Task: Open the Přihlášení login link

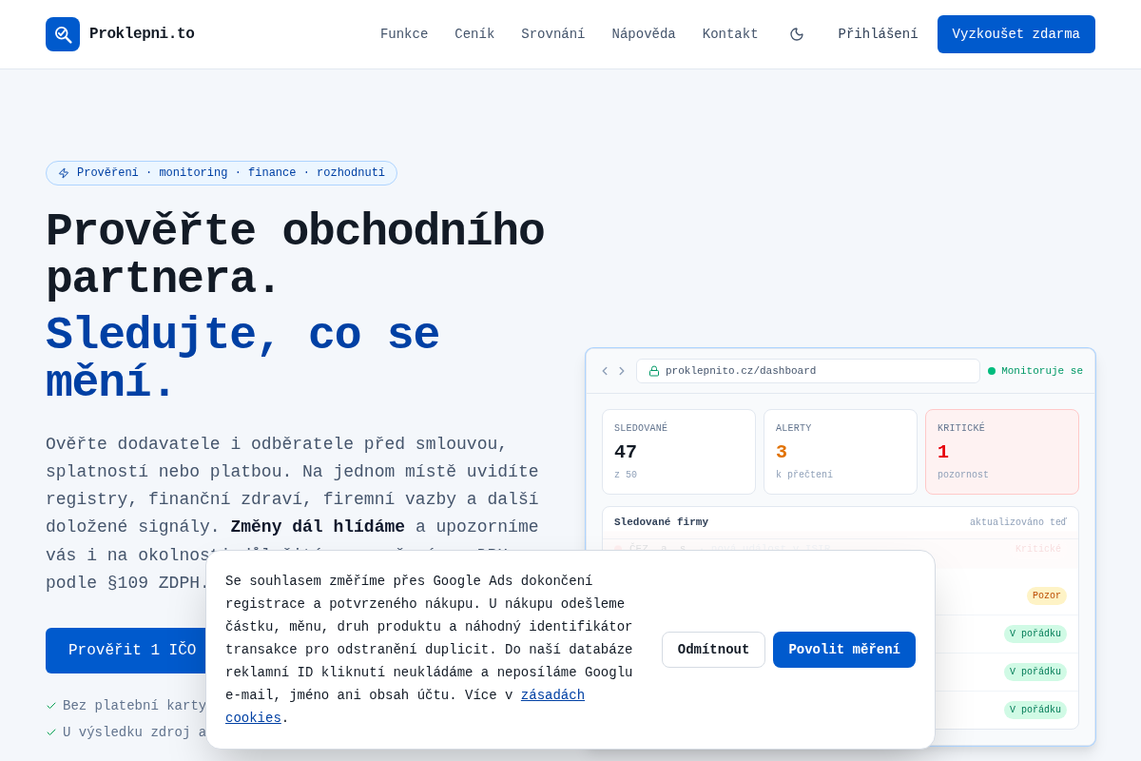Action: 878,34
